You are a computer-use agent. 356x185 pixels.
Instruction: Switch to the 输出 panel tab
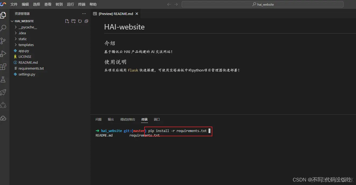[111, 119]
